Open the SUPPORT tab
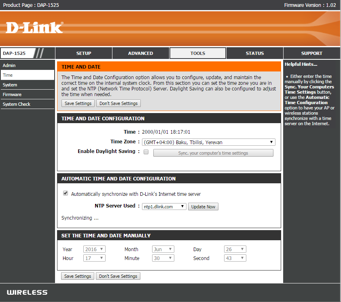341x302 pixels. (311, 53)
